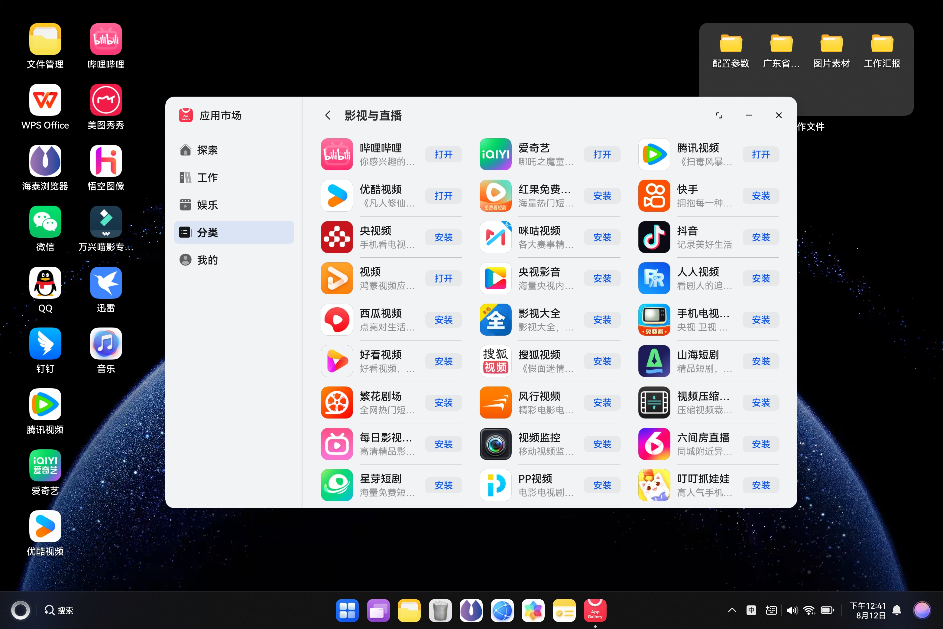Viewport: 943px width, 629px height.
Task: Select 工作 in the sidebar
Action: tap(234, 177)
